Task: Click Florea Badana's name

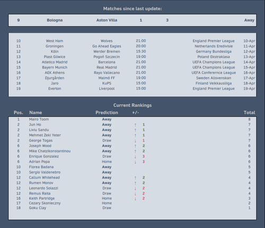Action: coord(41,167)
